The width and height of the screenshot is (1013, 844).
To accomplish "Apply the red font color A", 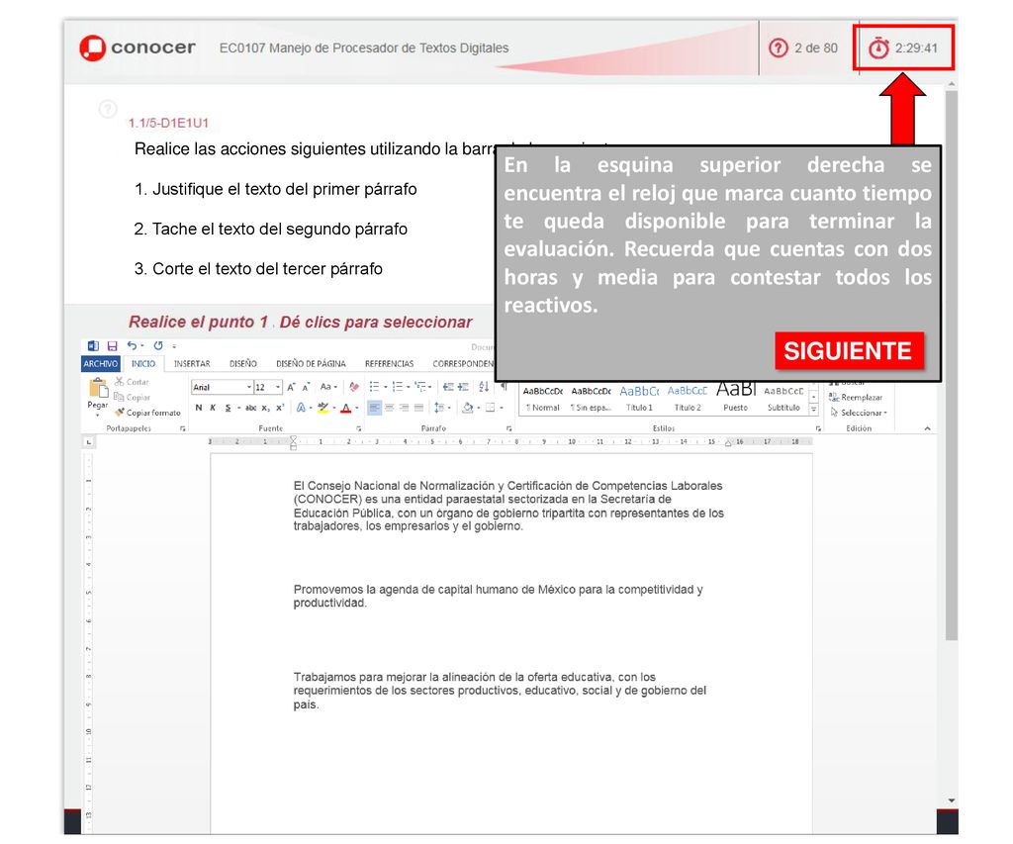I will (345, 408).
